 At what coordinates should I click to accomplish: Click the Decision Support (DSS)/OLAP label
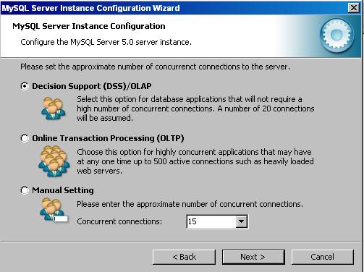click(x=92, y=86)
